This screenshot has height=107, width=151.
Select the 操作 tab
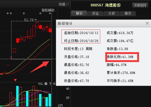(128, 13)
